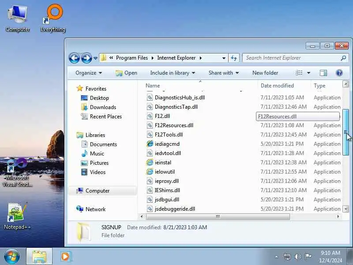The height and width of the screenshot is (265, 353).
Task: Click the media player taskbar icon
Action: (65, 257)
